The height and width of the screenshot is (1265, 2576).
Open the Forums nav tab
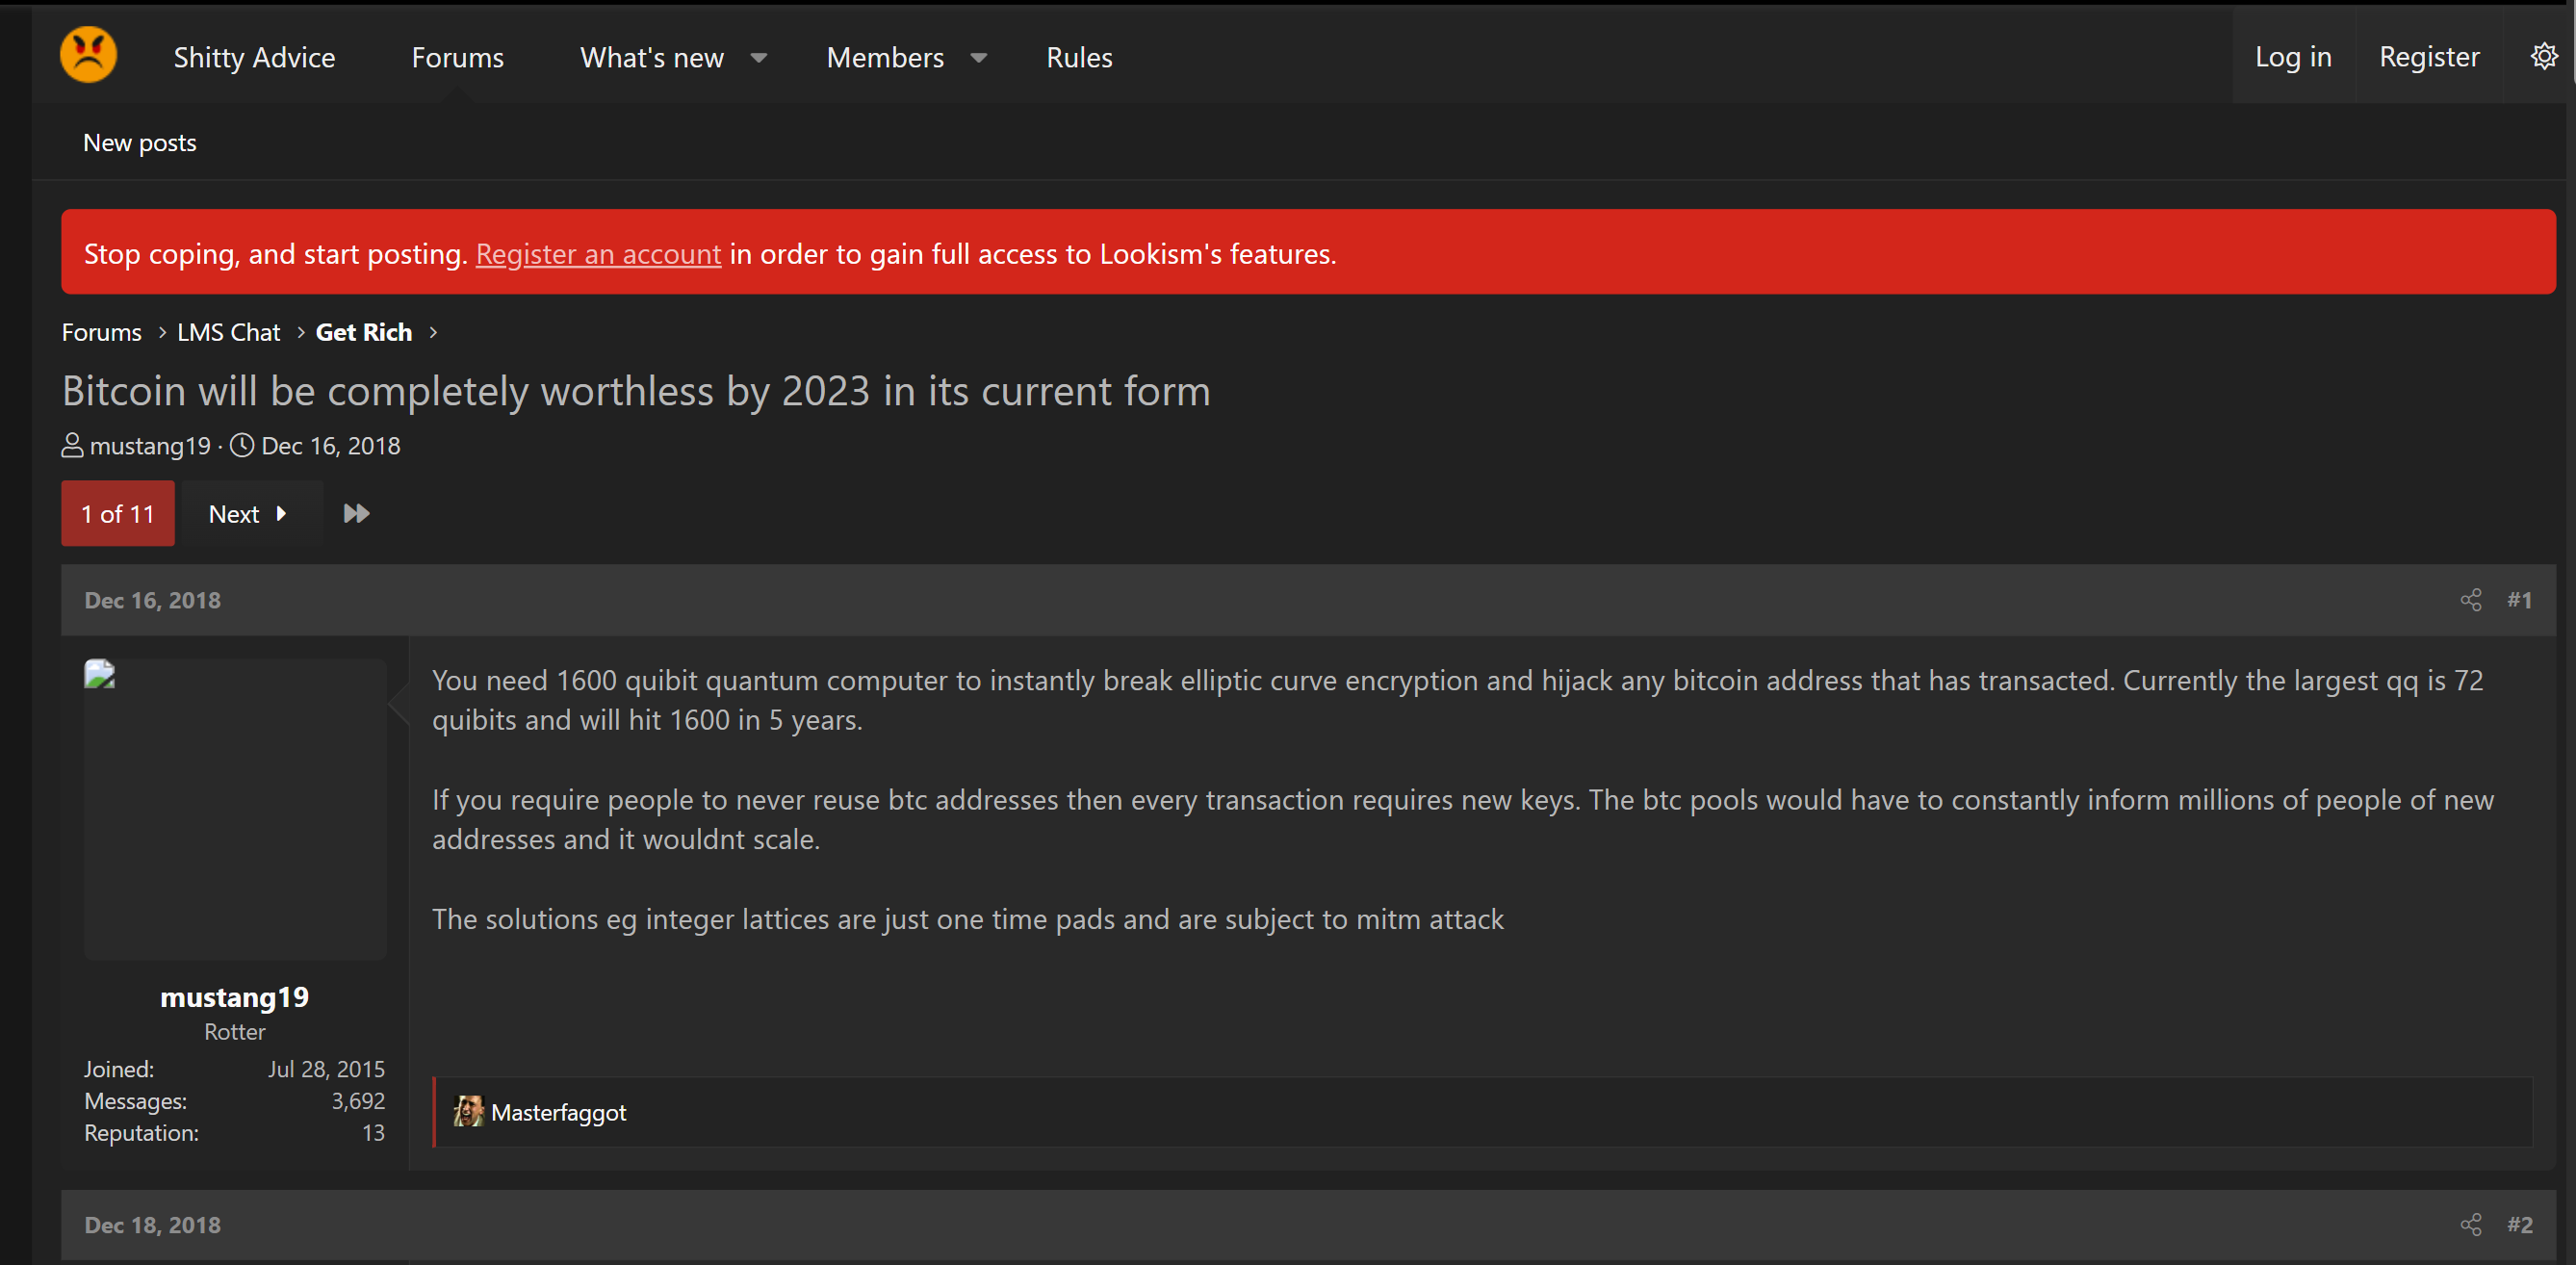[458, 58]
